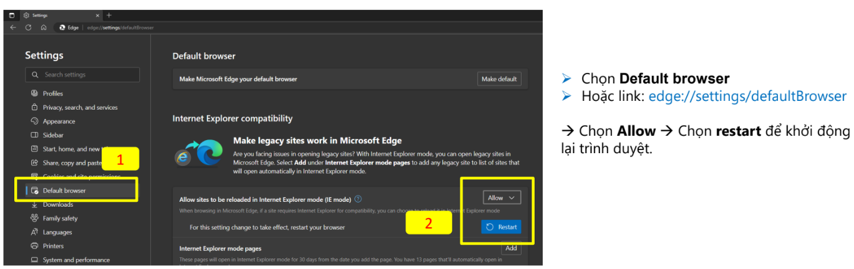Click the Printers icon in settings list

(34, 246)
